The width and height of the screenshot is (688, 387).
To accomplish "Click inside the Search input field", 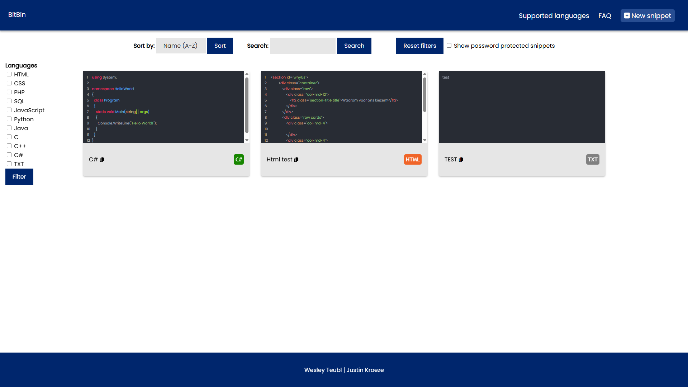I will click(x=303, y=46).
